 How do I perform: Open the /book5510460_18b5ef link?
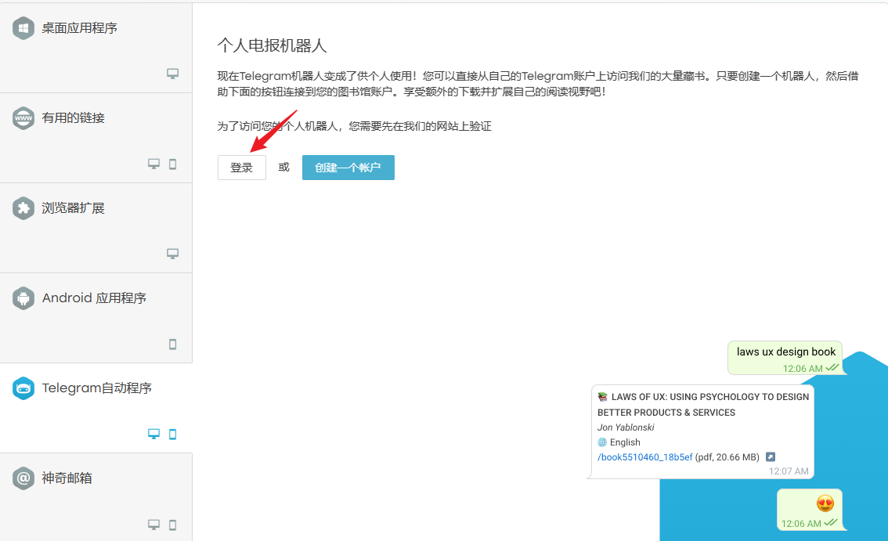click(644, 457)
